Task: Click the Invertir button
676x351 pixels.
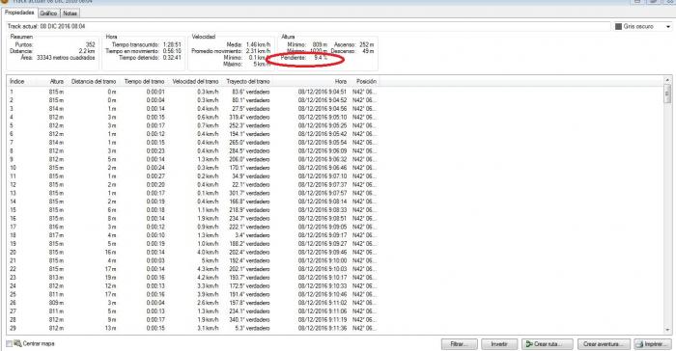Action: click(x=499, y=344)
